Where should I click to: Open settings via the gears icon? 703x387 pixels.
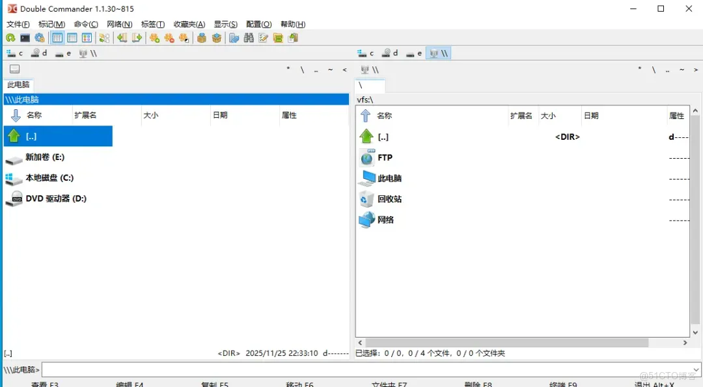[39, 38]
